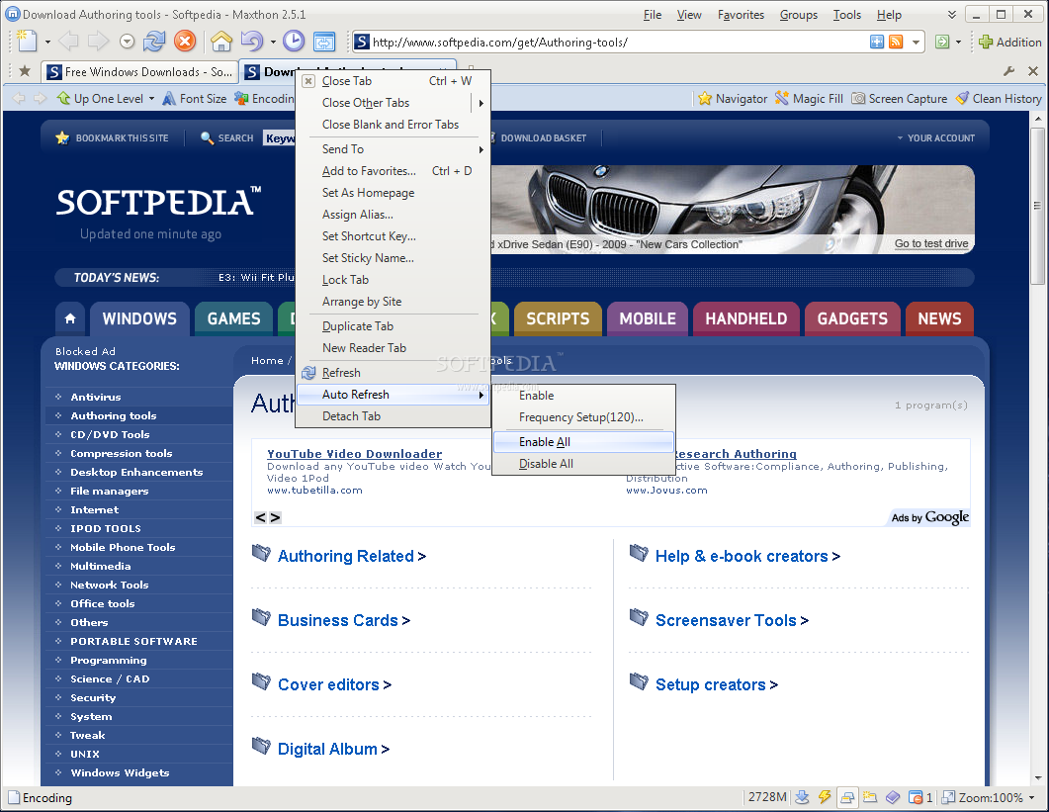This screenshot has height=812, width=1049.
Task: Click the download arrow status bar icon
Action: coord(802,797)
